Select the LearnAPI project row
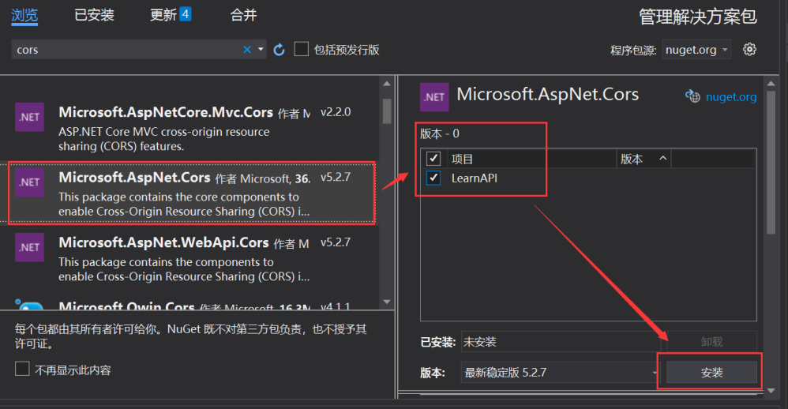 click(x=588, y=178)
